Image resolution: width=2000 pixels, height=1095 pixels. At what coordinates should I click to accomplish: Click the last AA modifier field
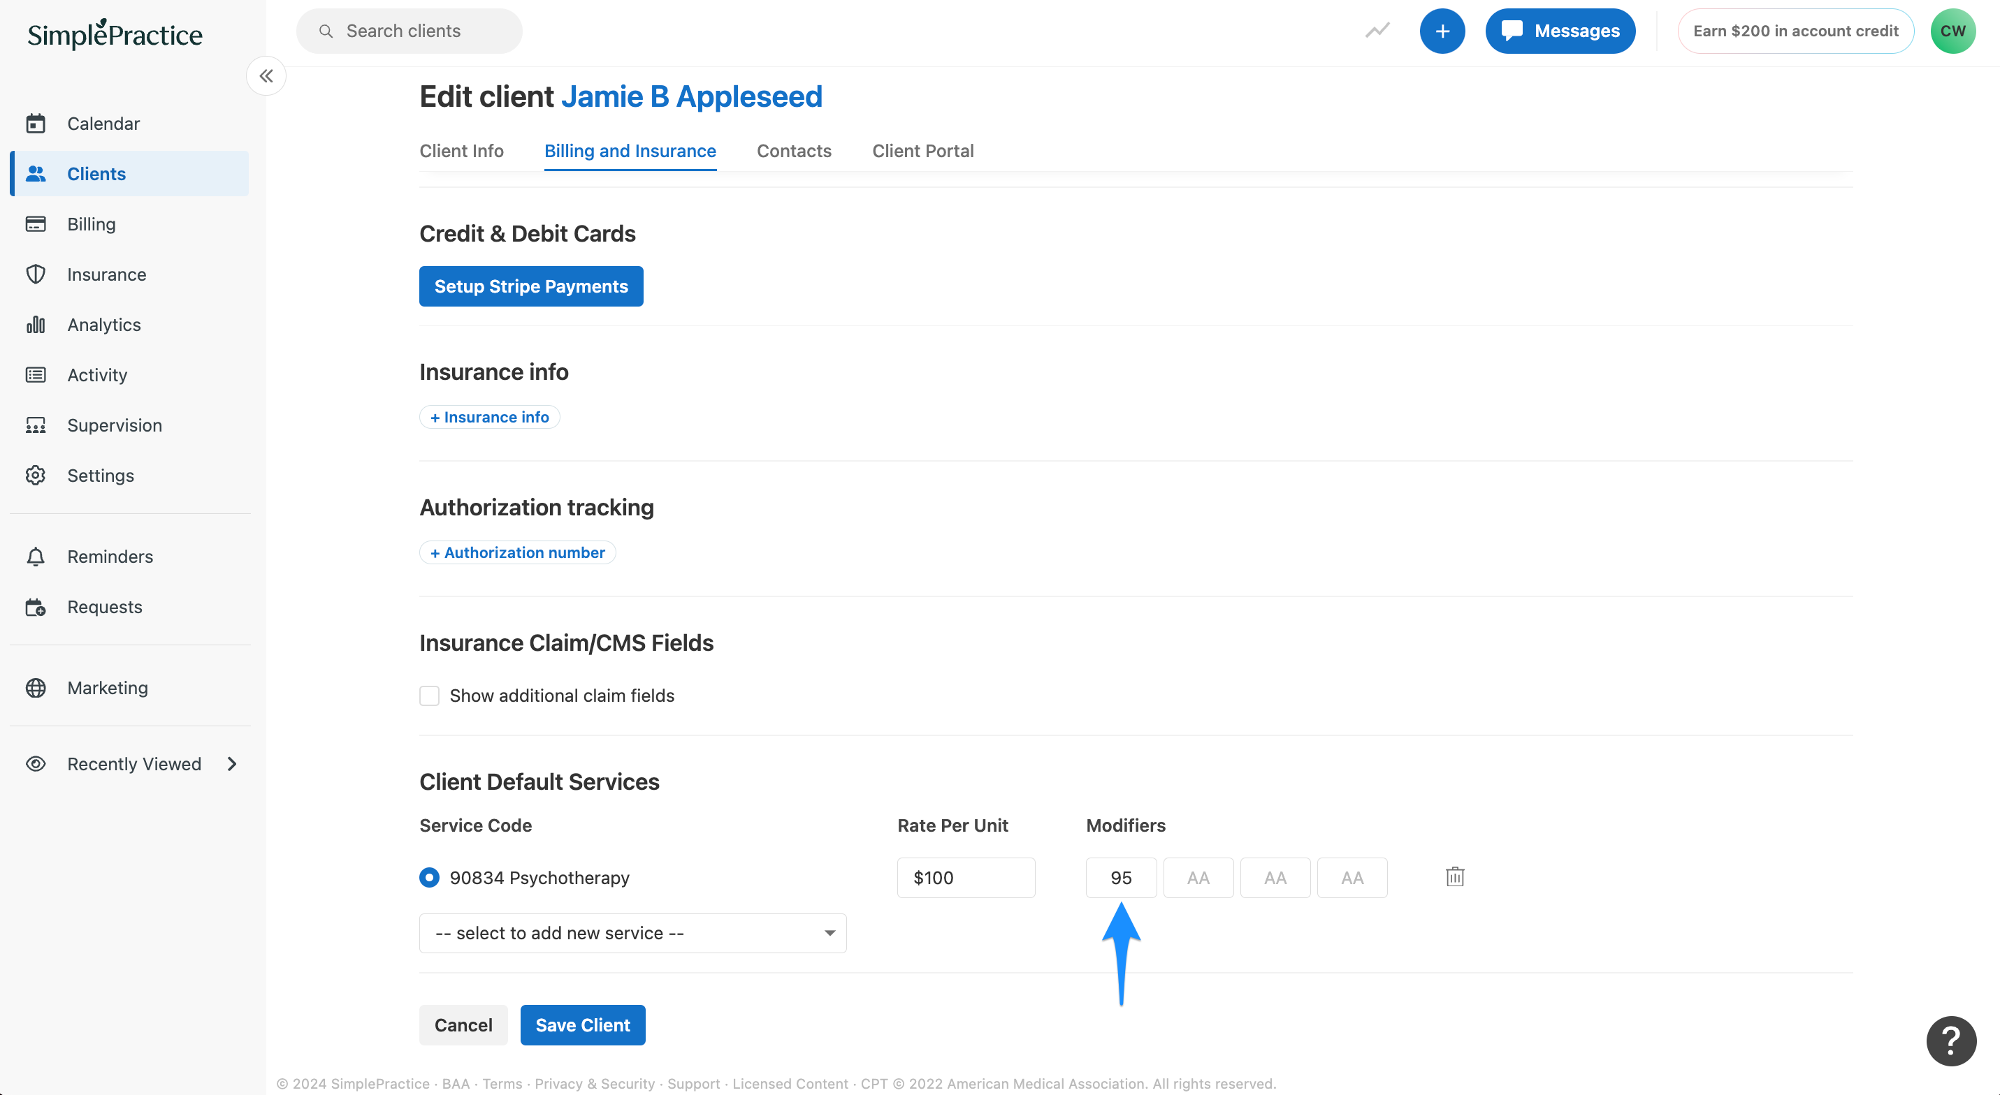coord(1352,878)
